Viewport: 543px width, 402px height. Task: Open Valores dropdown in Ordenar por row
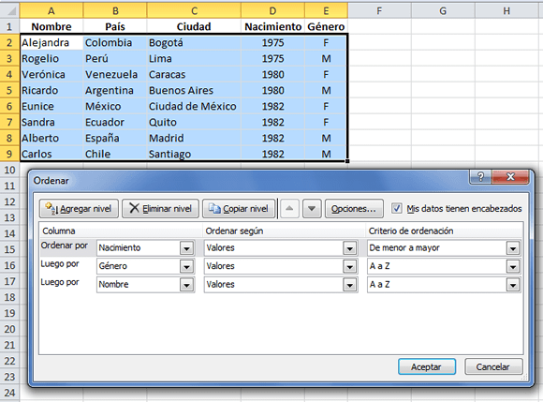(350, 248)
